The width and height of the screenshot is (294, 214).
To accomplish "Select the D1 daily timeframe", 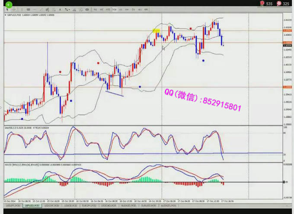I will 134,9.
